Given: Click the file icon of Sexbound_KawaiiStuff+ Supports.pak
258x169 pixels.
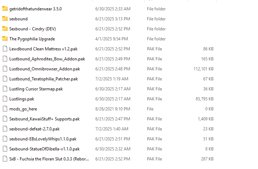Looking at the screenshot, I should click(5, 119).
